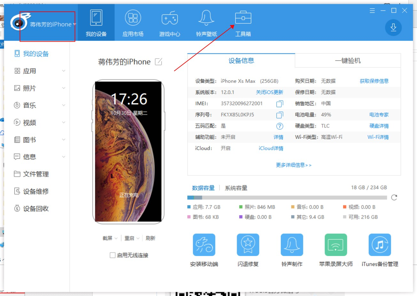Open 辅助功能 详情 link
The image size is (417, 296).
278,137
